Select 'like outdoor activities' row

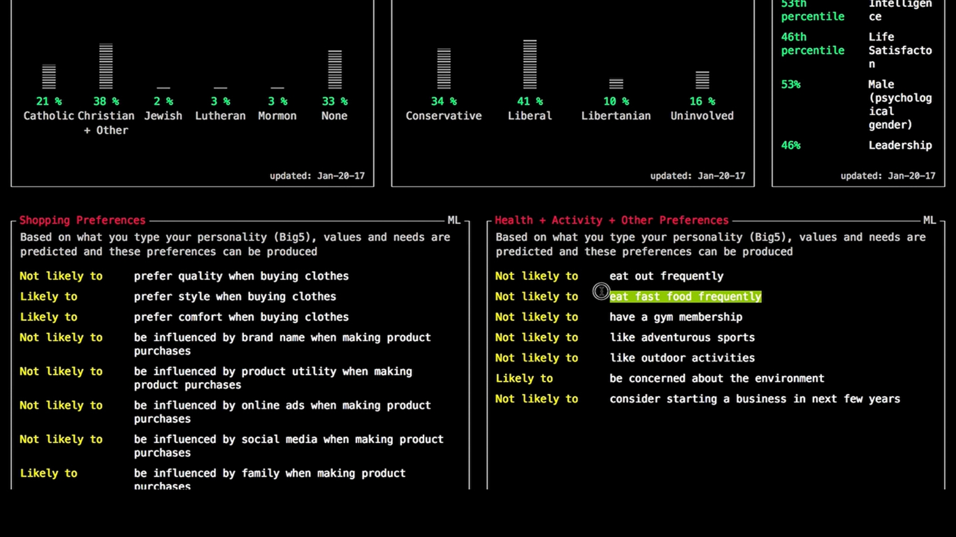pyautogui.click(x=682, y=358)
